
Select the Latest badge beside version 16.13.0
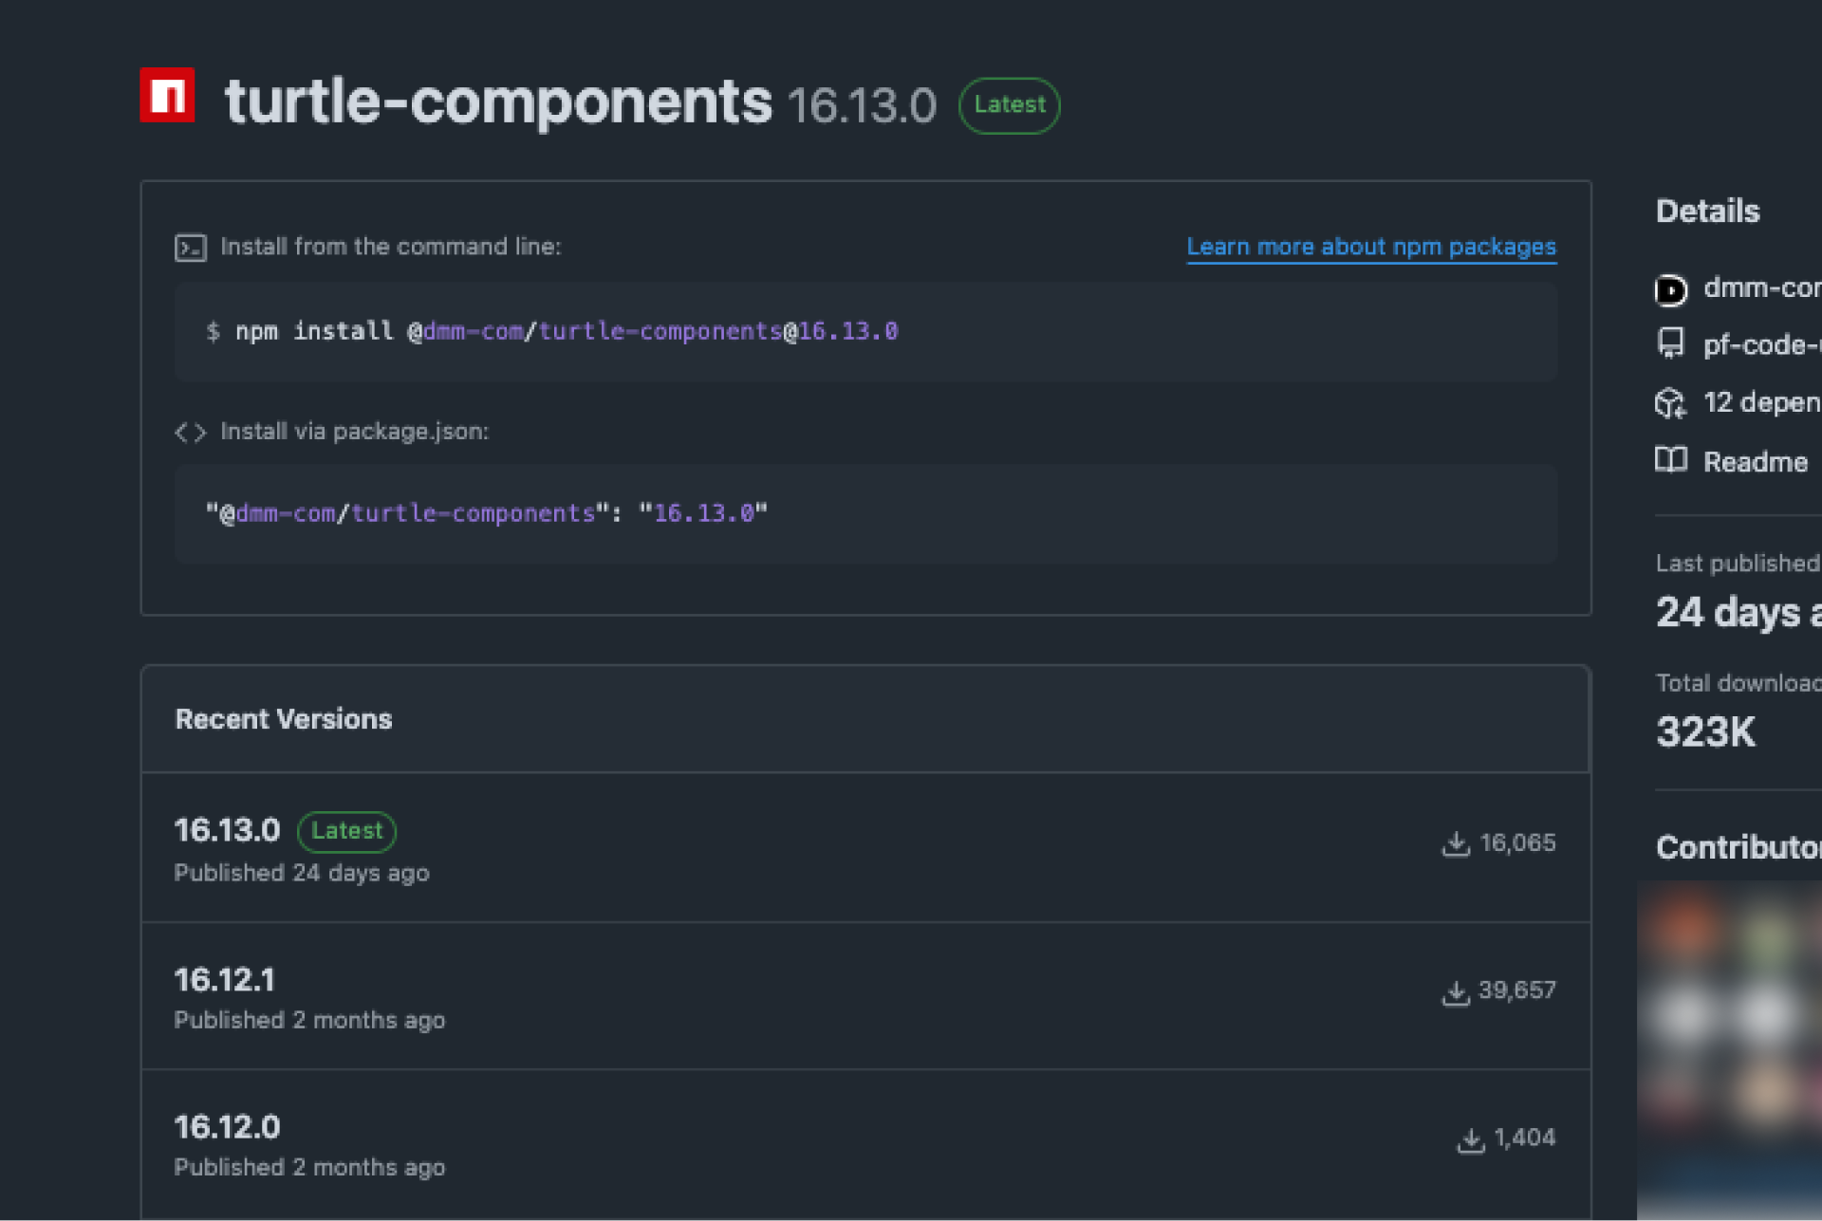coord(346,831)
